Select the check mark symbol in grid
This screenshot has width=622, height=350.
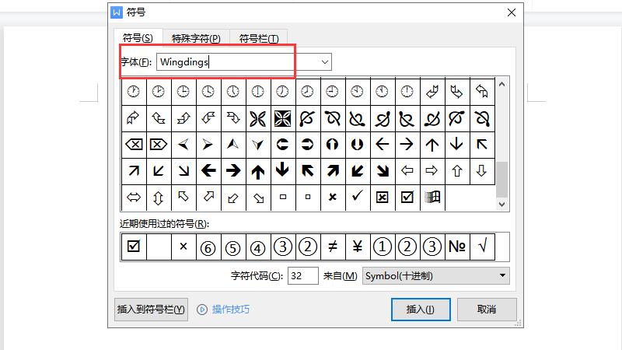click(358, 198)
